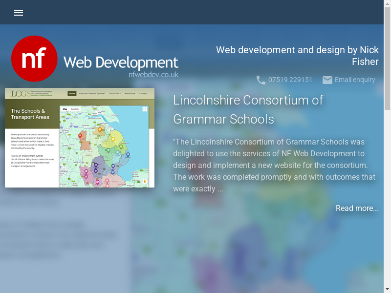Viewport: 391px width, 293px height.
Task: Click the yellow pegman icon in map preview
Action: click(145, 182)
